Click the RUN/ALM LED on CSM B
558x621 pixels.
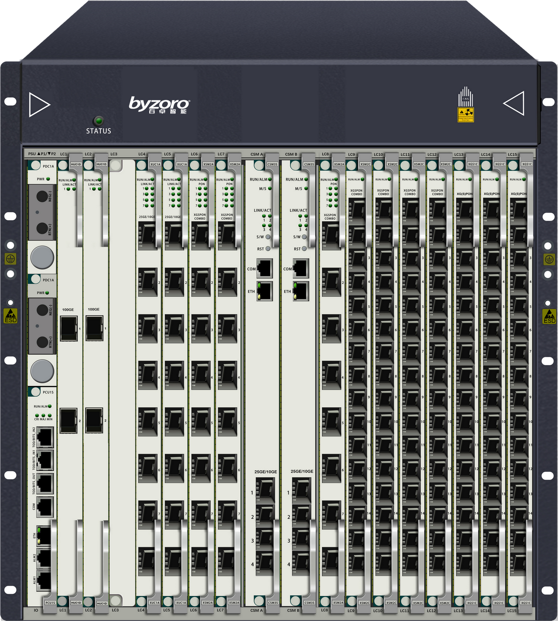click(x=306, y=179)
